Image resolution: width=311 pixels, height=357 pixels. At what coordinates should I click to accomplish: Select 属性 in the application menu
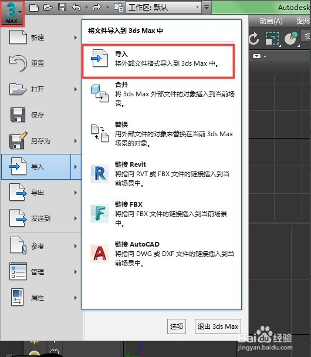pyautogui.click(x=42, y=298)
